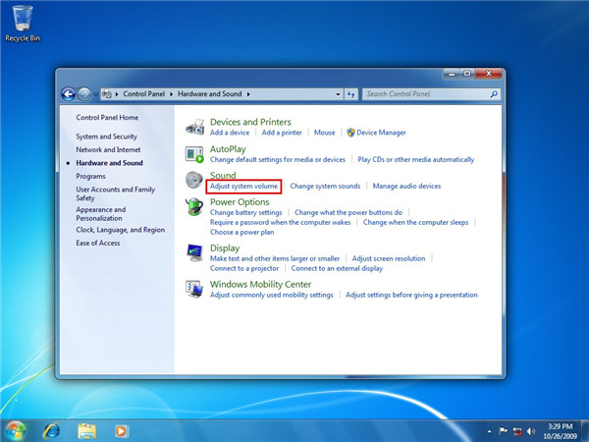This screenshot has height=442, width=589.
Task: Click the AutoPlay category icon
Action: (194, 153)
